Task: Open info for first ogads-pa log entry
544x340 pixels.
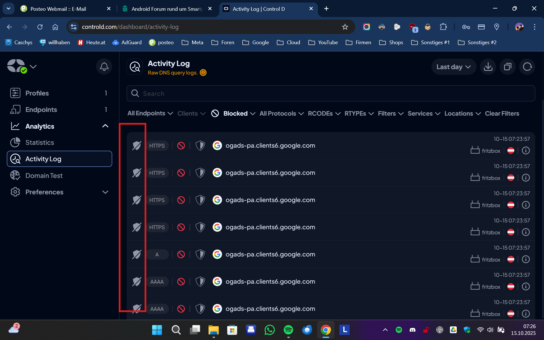Action: (x=526, y=150)
